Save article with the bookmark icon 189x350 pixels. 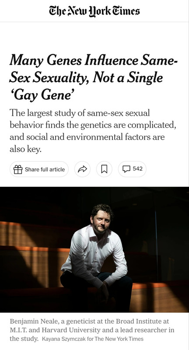(104, 169)
